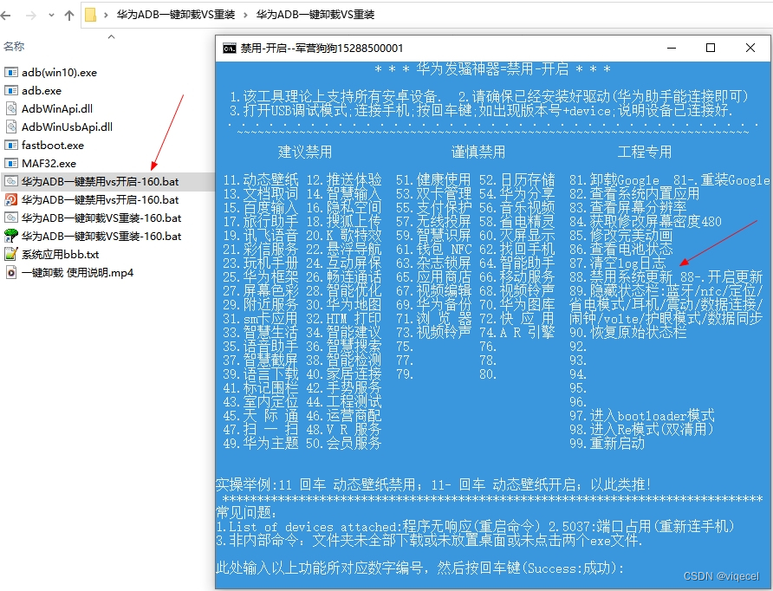Select the file name 系统应用bbb.txt

click(60, 255)
